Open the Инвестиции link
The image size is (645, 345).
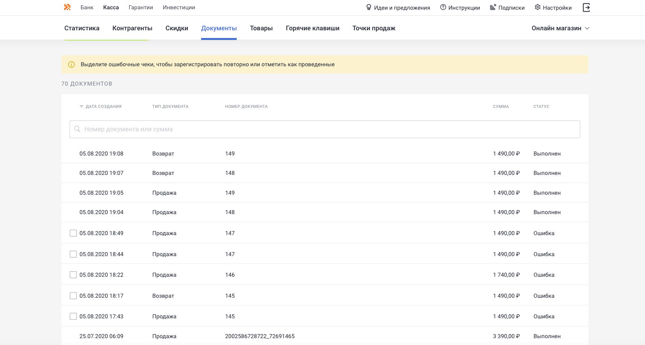coord(179,7)
